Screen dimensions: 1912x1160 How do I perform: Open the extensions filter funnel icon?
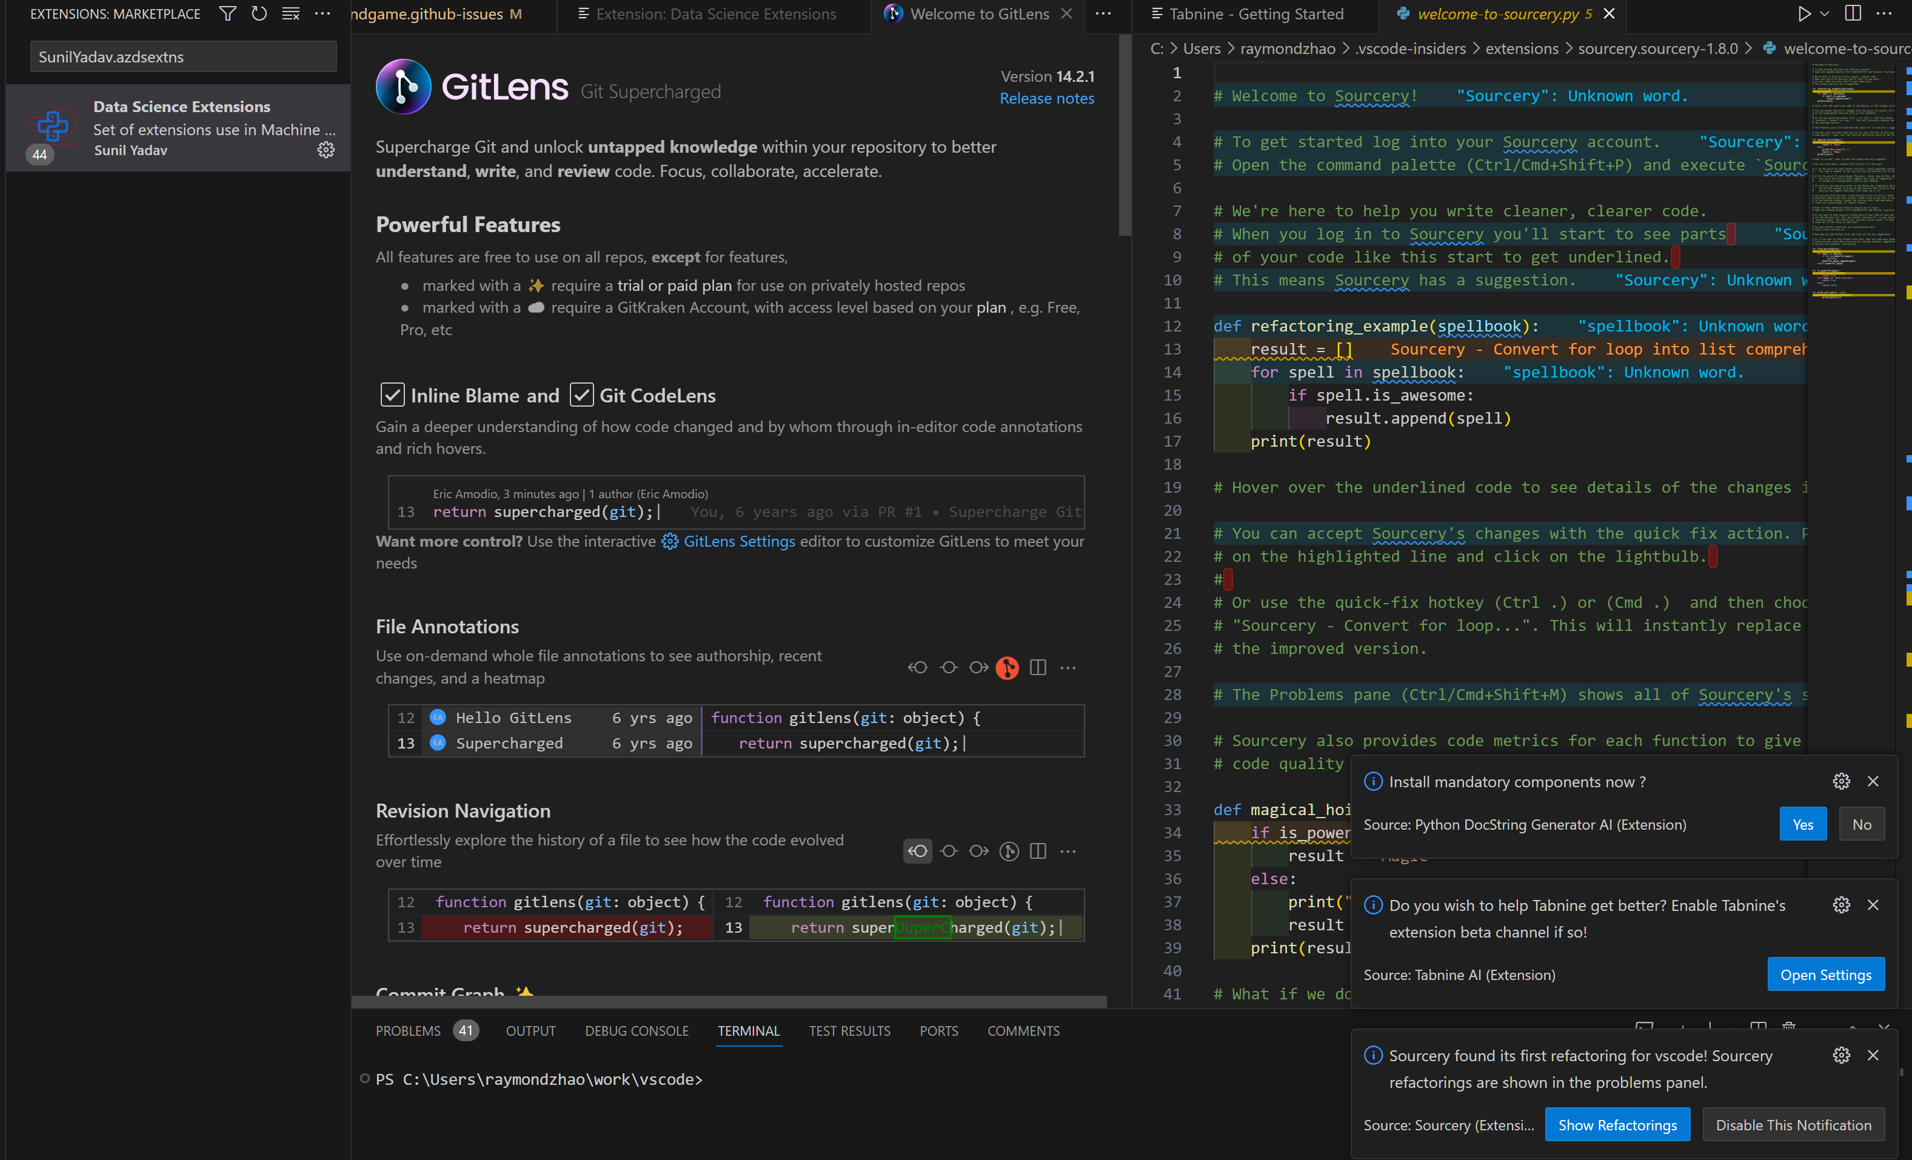click(227, 13)
